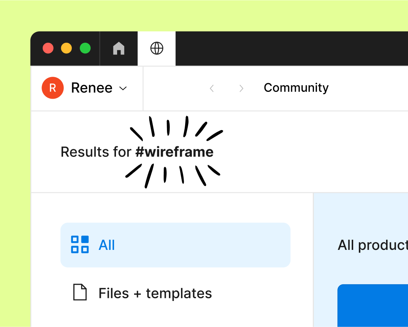This screenshot has height=327, width=408.
Task: Click Renee's avatar circle
Action: 53,88
